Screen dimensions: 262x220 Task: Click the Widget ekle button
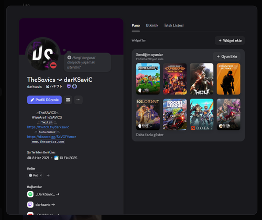[x=230, y=40]
